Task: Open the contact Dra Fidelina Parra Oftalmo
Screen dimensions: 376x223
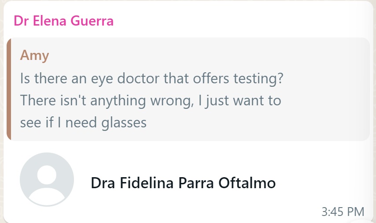Action: 183,182
